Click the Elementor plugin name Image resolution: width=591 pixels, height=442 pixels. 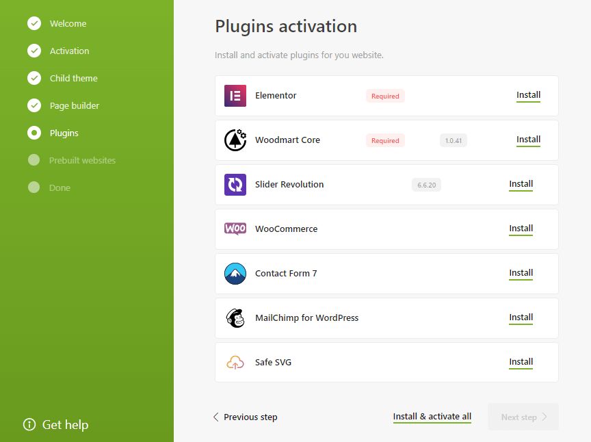[276, 96]
